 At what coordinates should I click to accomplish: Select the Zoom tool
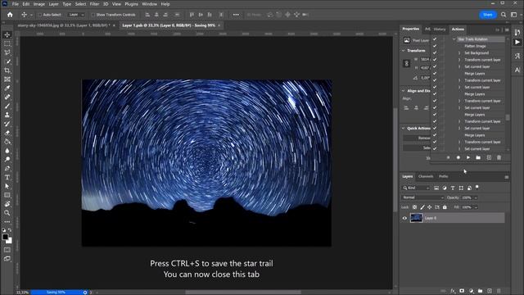(7, 213)
